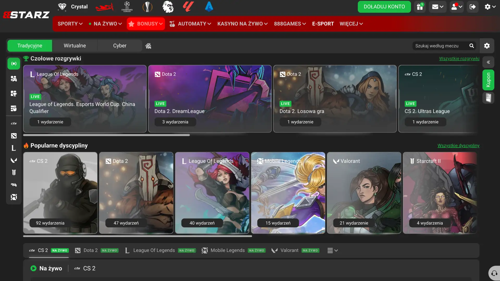
Task: Expand the 888GAMES menu
Action: tap(290, 24)
